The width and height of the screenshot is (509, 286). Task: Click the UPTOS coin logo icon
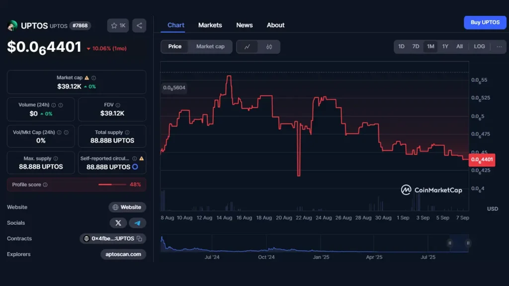(12, 25)
